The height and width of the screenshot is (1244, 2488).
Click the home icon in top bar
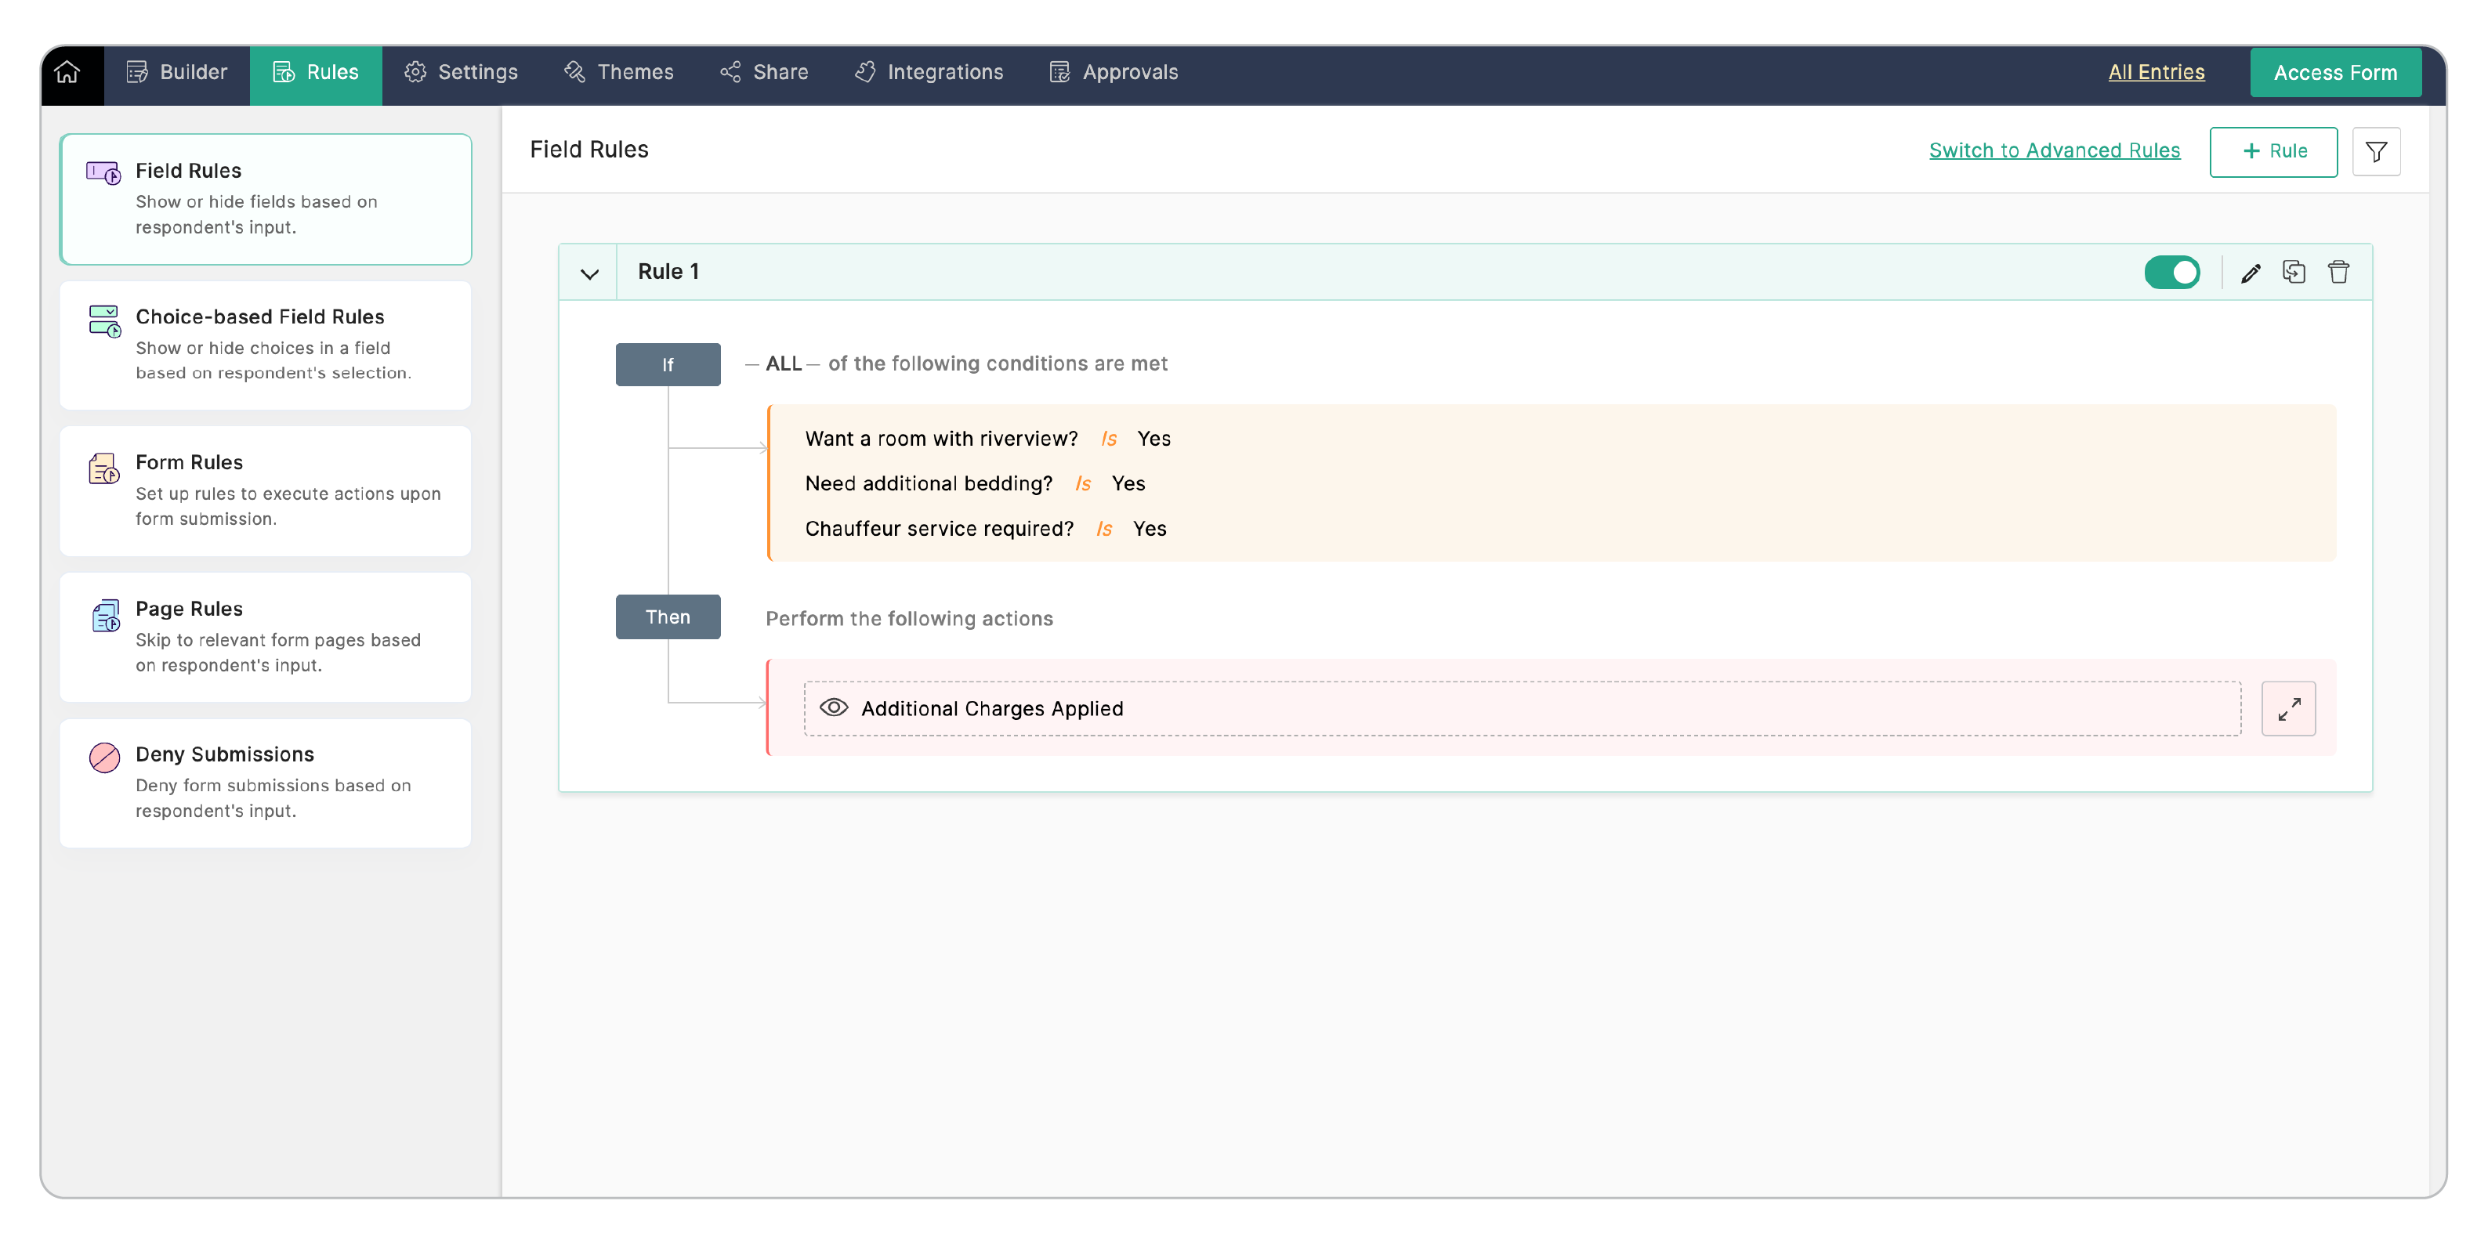[67, 72]
